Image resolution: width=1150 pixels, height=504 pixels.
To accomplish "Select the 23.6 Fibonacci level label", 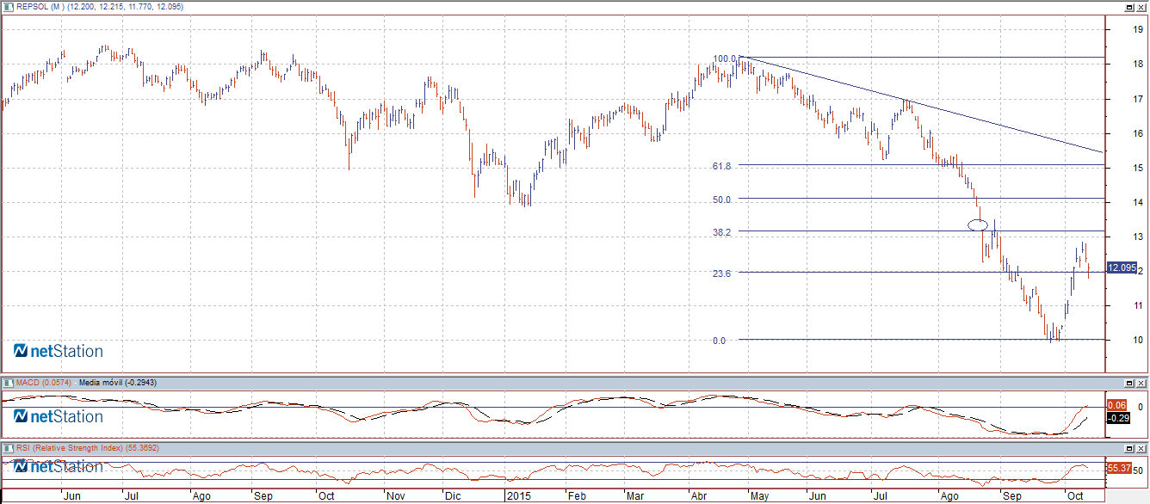I will [721, 274].
